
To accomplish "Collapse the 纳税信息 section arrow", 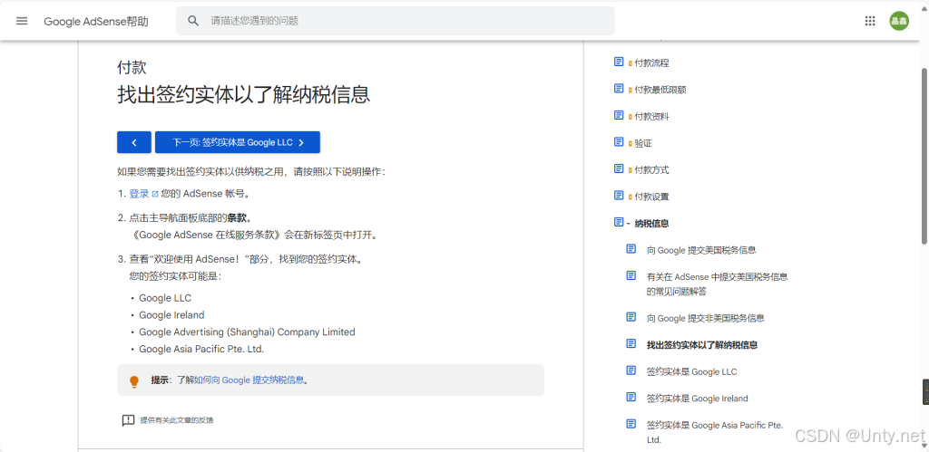I will pyautogui.click(x=629, y=224).
